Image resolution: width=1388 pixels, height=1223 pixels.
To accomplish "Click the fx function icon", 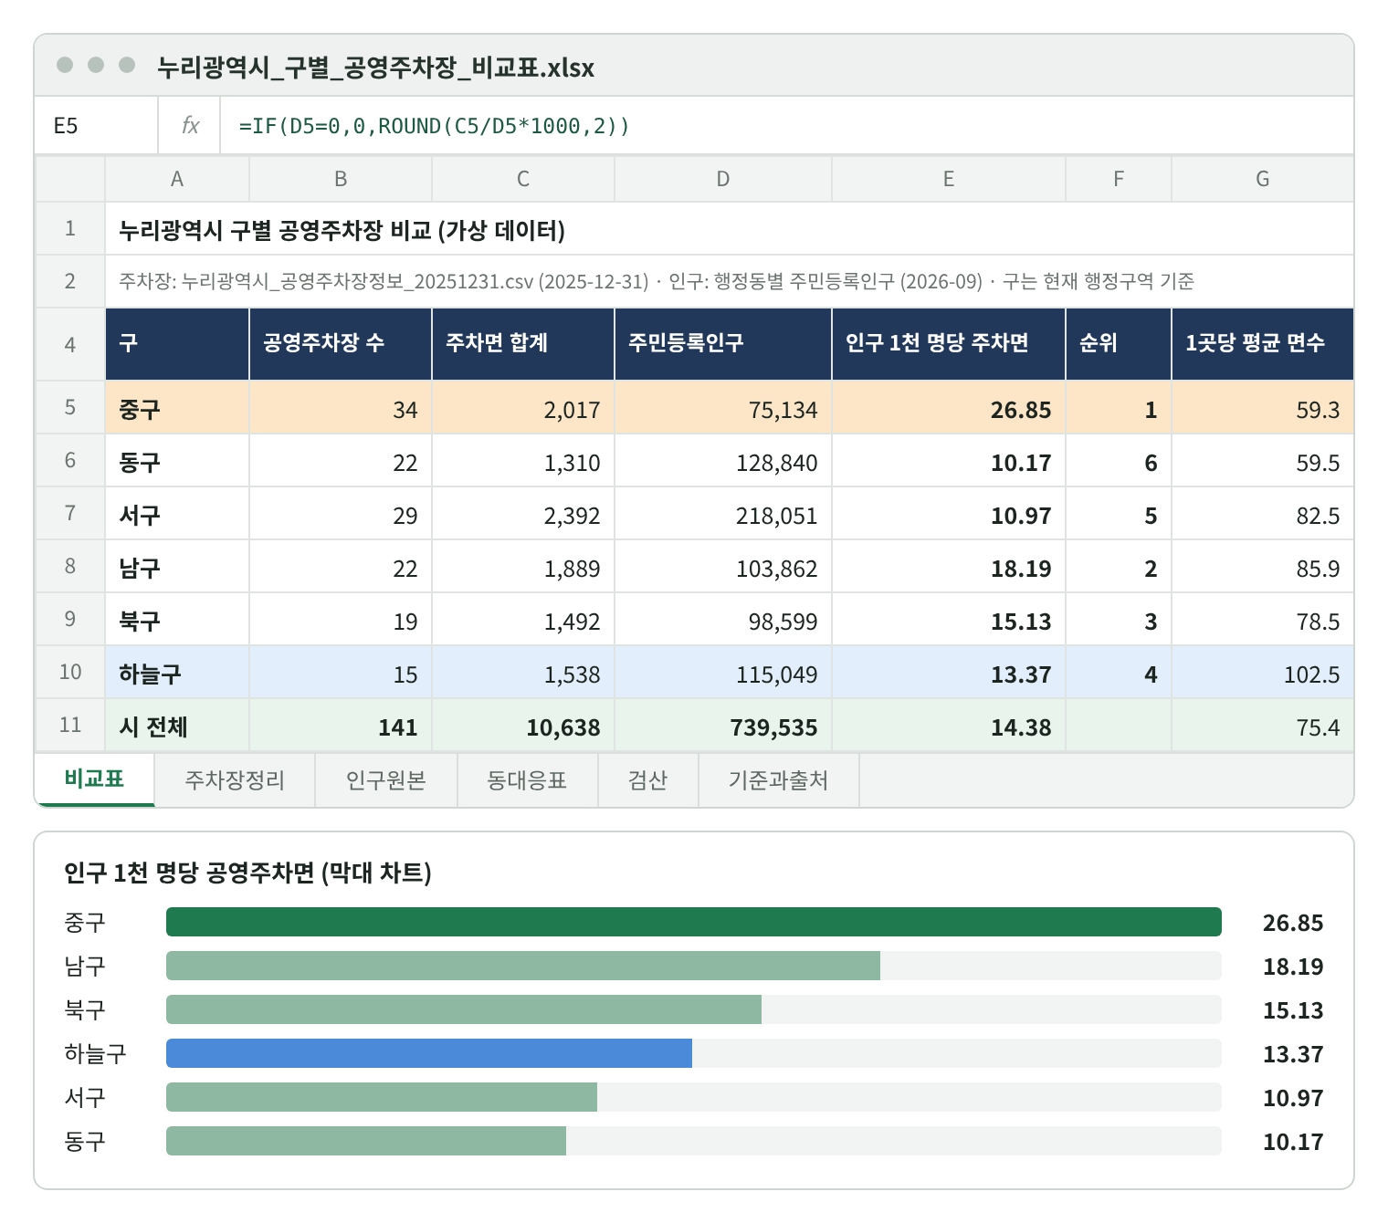I will click(190, 125).
